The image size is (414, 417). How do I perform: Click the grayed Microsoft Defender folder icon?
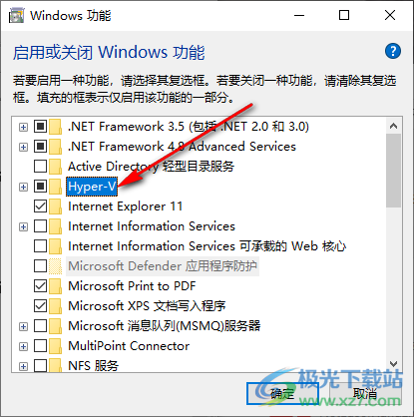55,266
